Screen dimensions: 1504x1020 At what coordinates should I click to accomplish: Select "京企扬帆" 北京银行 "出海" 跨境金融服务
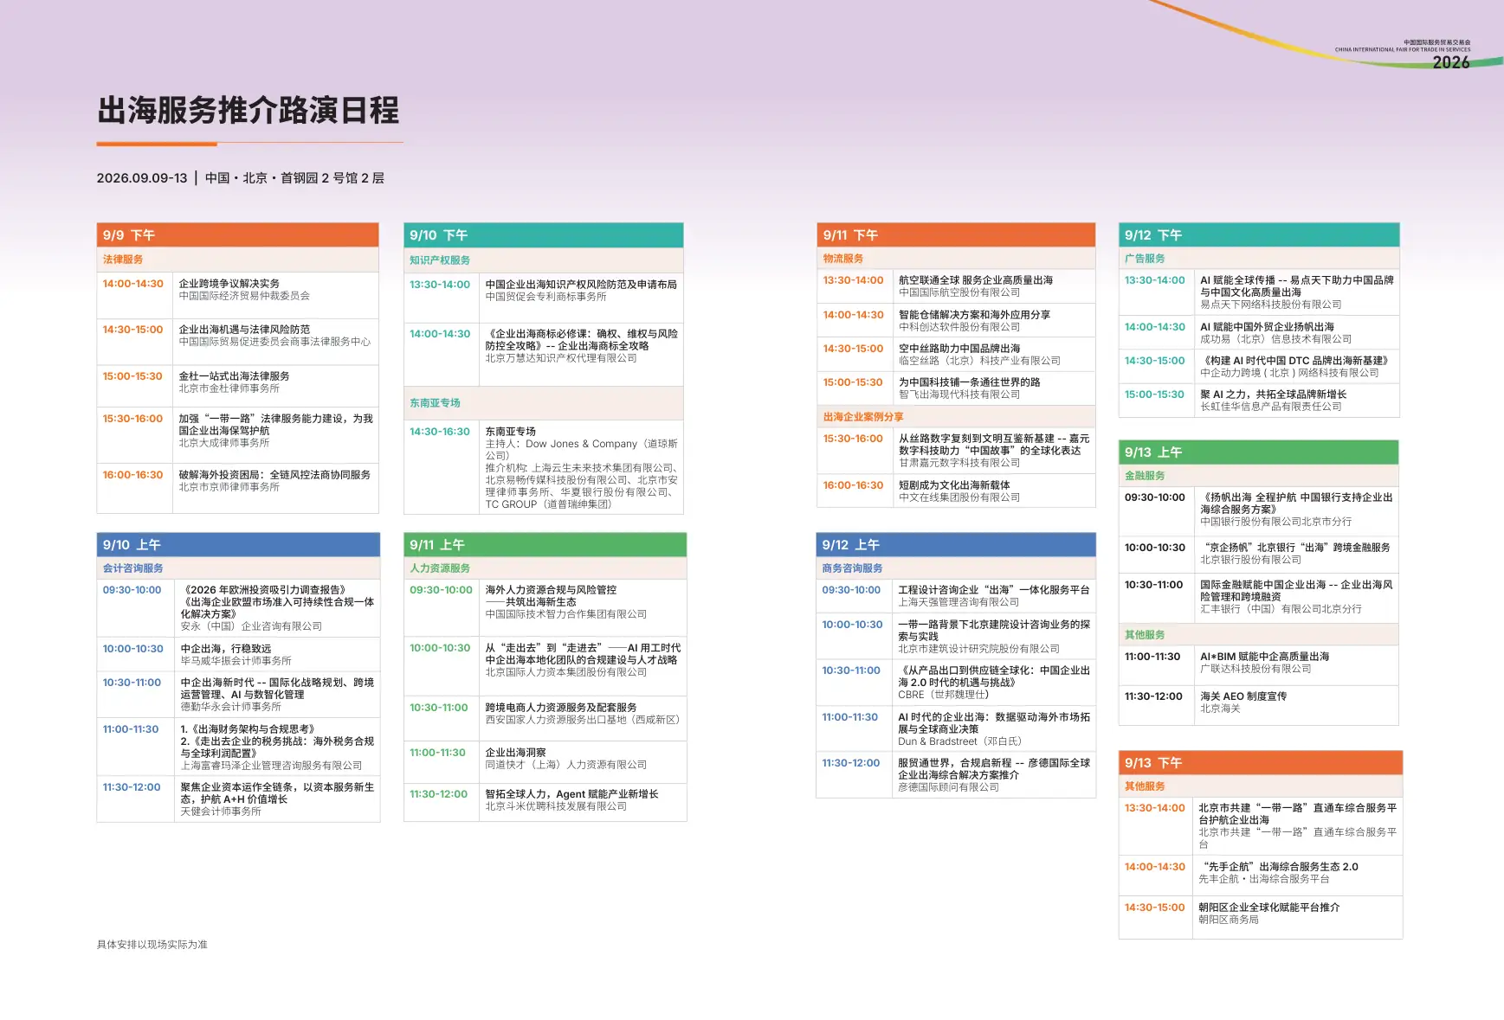click(x=1295, y=548)
